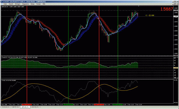This screenshot has height=109, width=179.
Task: Click the chart window icon beside Datei
Action: pyautogui.click(x=2, y=4)
